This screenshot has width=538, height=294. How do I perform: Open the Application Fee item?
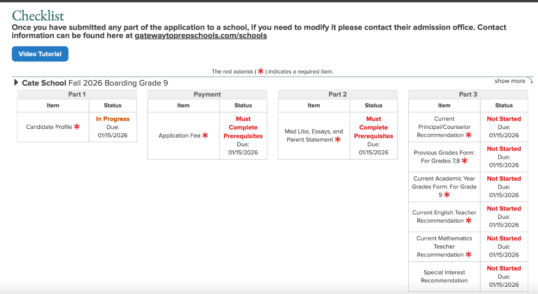point(180,135)
